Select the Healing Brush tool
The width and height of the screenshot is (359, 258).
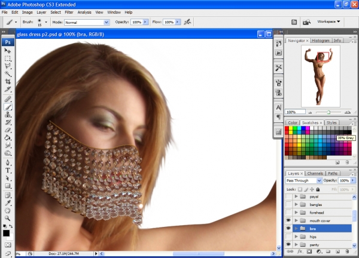click(8, 99)
